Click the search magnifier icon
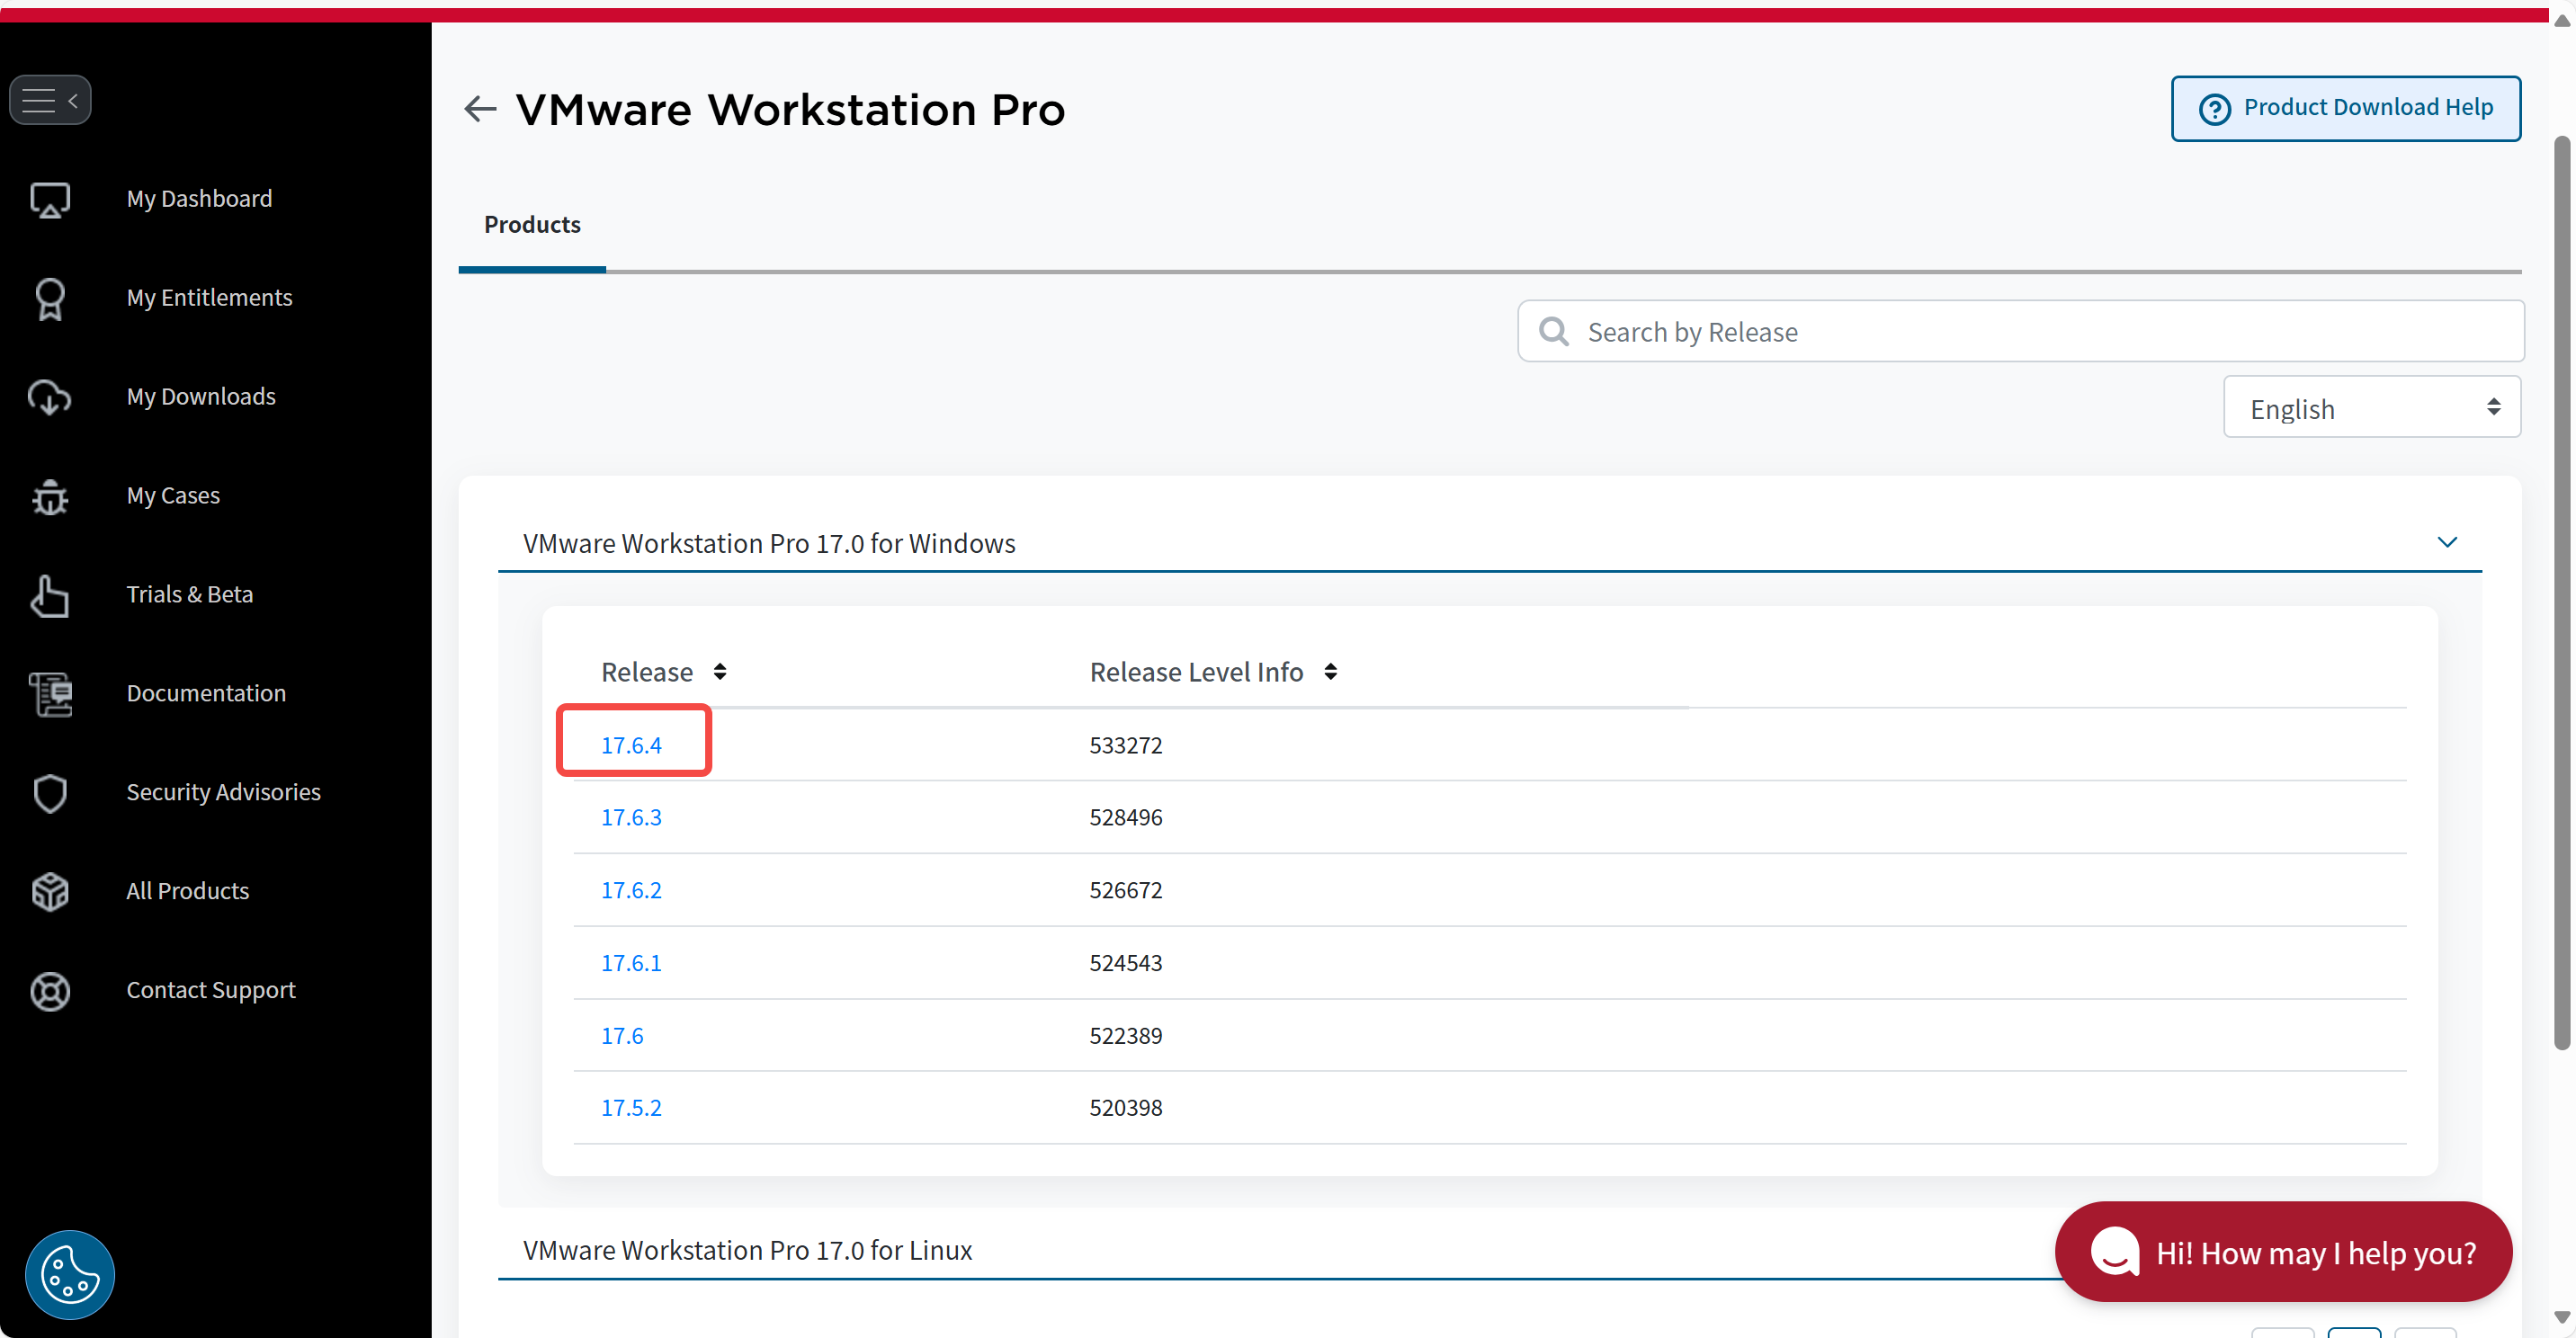This screenshot has width=2576, height=1338. coord(1553,331)
